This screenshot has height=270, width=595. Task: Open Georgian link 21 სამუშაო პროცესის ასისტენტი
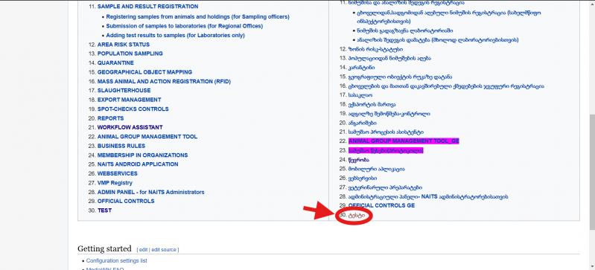point(386,132)
